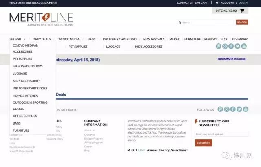
Task: Click the Subscribe button
Action: 203,143
